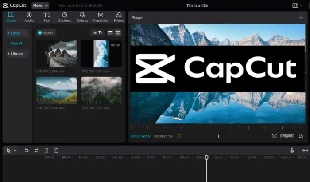Click the Original aspect ratio button
The height and width of the screenshot is (182, 310).
287,136
